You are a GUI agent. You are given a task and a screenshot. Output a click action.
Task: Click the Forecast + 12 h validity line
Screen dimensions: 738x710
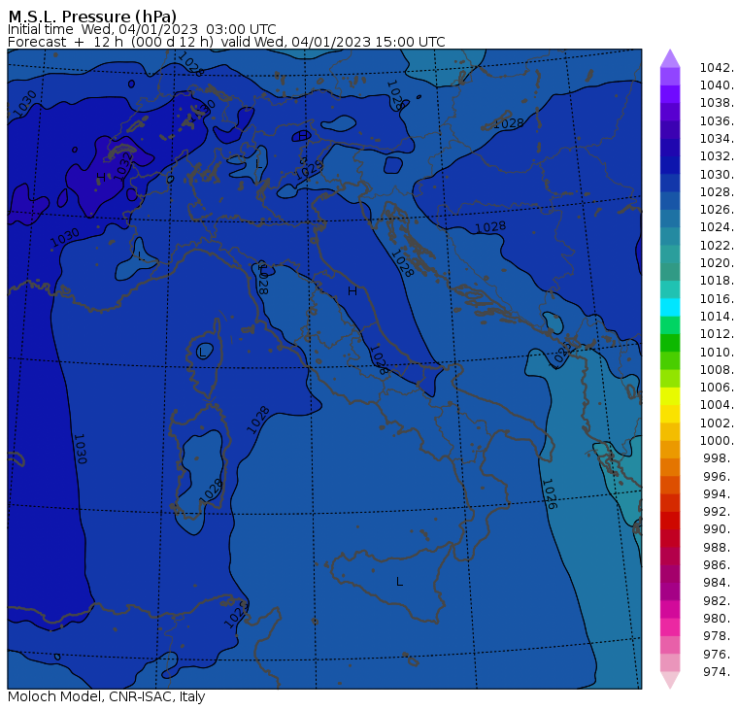pos(226,42)
